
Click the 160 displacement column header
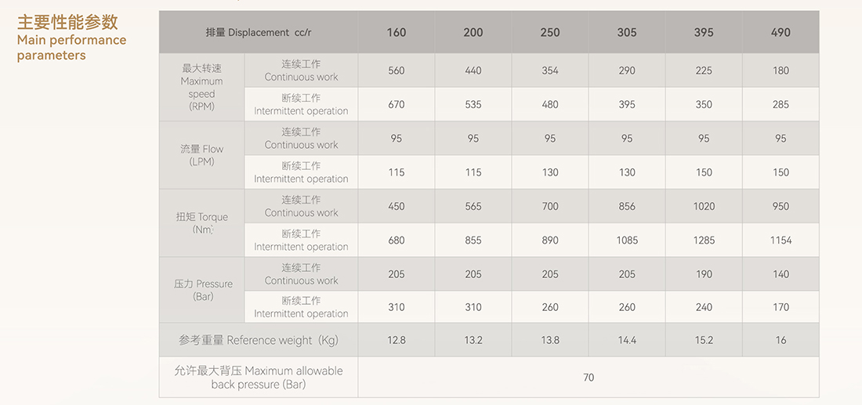pyautogui.click(x=397, y=32)
